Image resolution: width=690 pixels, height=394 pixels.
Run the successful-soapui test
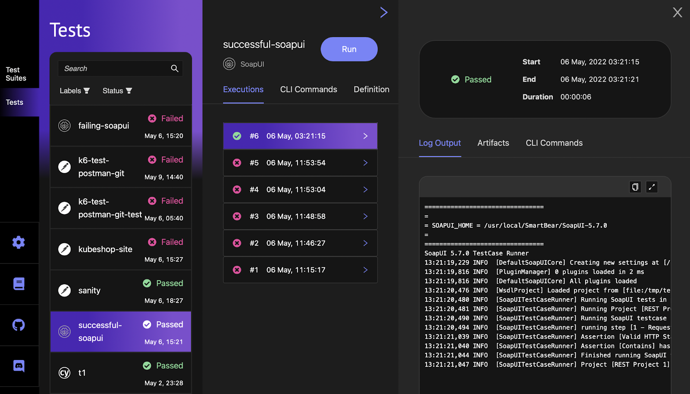pyautogui.click(x=349, y=49)
